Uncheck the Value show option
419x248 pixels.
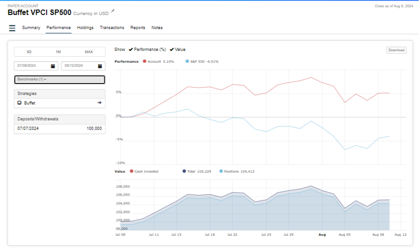tap(177, 50)
